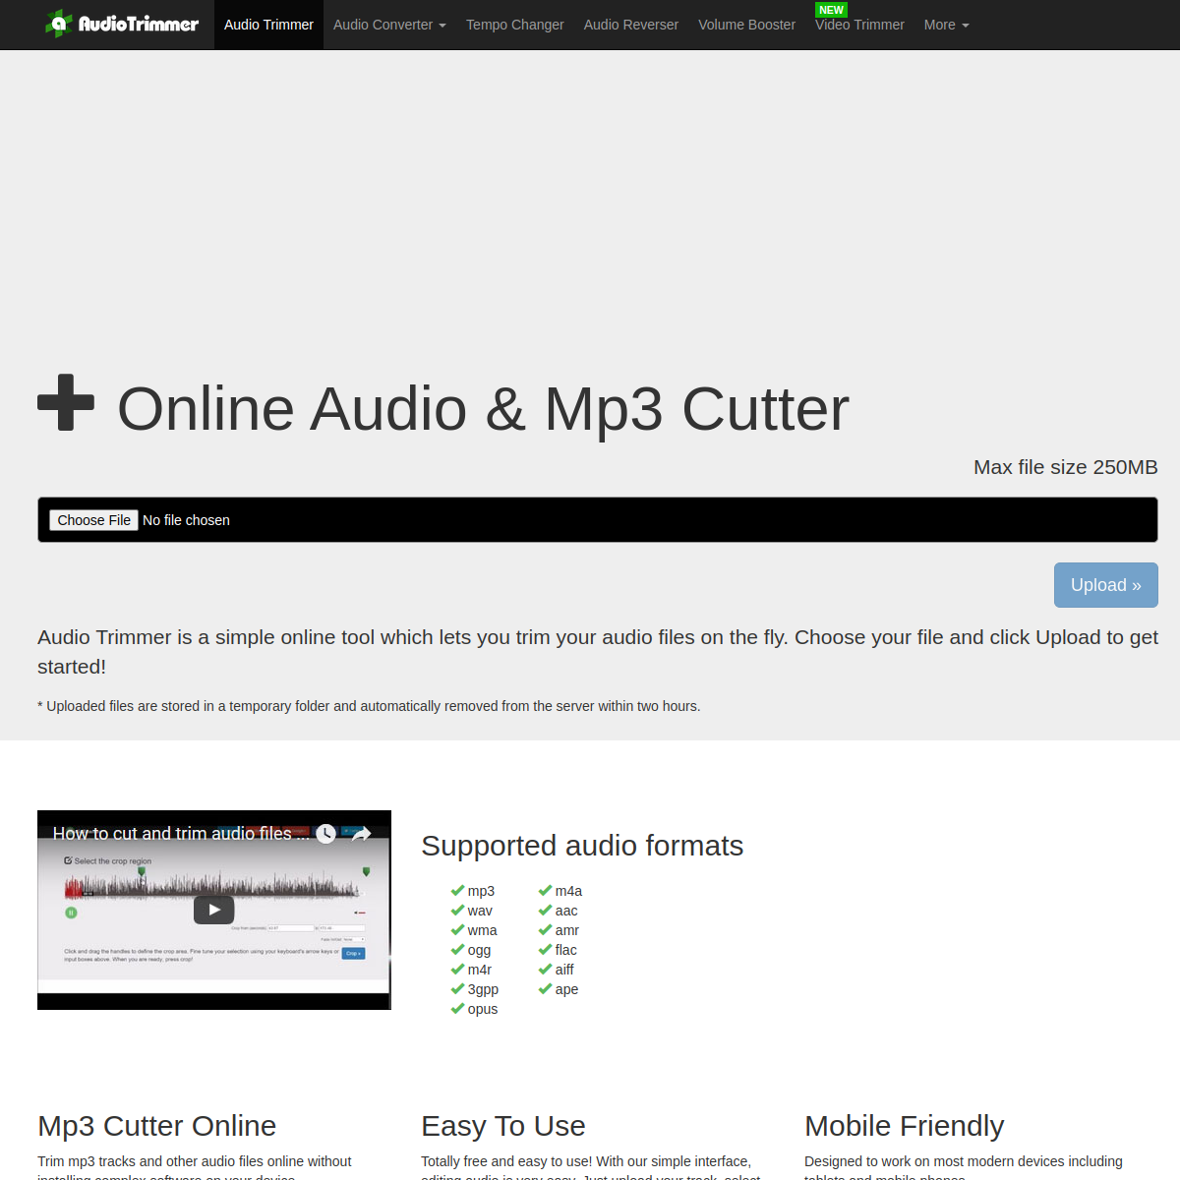Open the Volume Booster page
This screenshot has height=1180, width=1180.
coord(746,25)
